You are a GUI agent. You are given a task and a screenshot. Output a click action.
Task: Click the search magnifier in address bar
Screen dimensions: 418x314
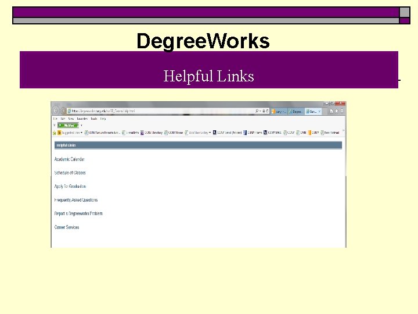(257, 111)
